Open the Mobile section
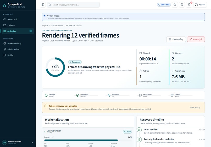 click(x=18, y=55)
